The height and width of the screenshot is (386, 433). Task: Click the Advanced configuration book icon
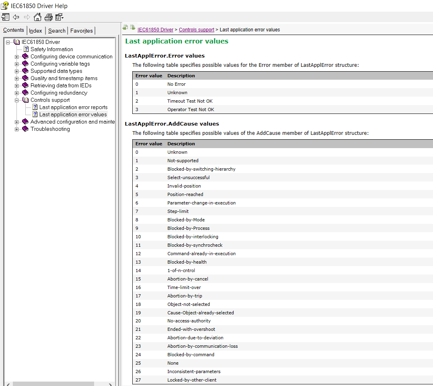tap(25, 122)
